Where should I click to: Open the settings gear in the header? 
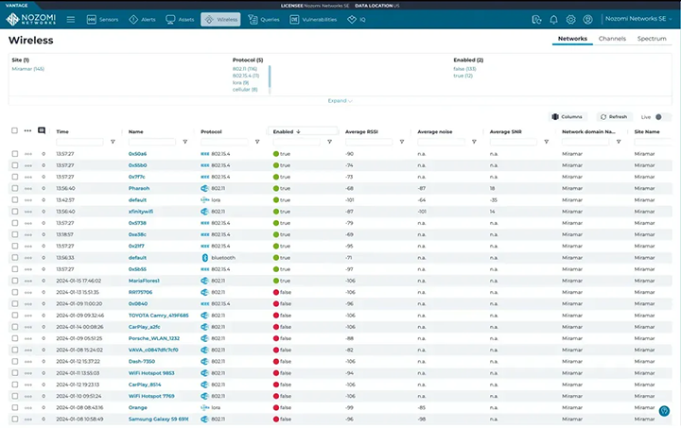(x=571, y=19)
